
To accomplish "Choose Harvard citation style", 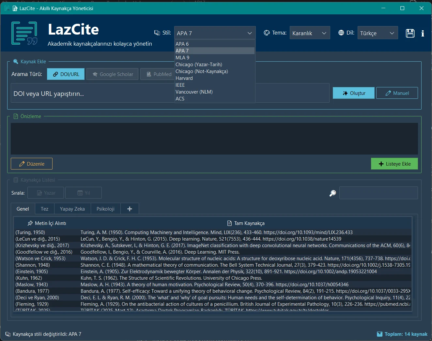I will 215,78.
